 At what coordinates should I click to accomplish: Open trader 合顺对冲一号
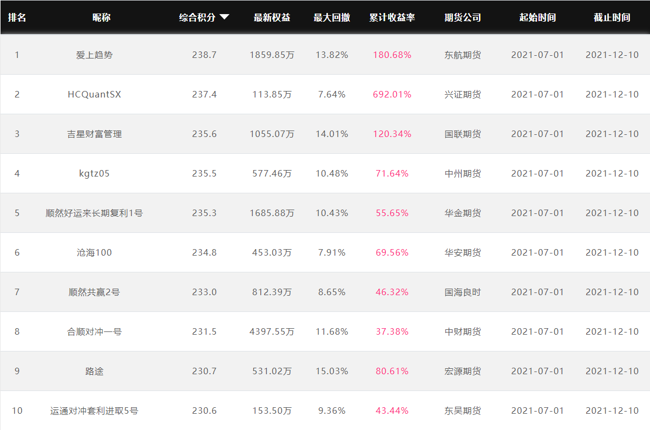click(95, 331)
